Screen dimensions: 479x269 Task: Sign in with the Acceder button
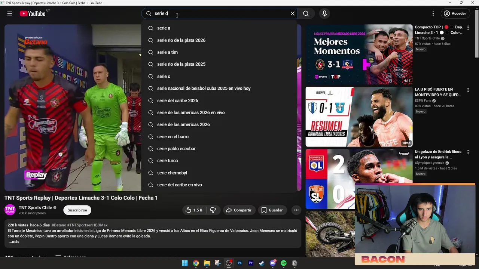(x=455, y=13)
